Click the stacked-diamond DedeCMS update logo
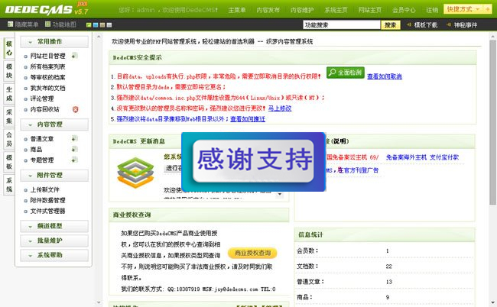Viewport: 497px width, 307px height. coord(135,173)
